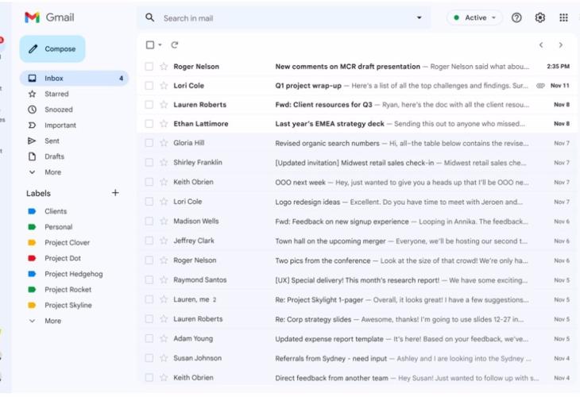This screenshot has width=580, height=397.
Task: Open the Settings gear icon
Action: [540, 17]
